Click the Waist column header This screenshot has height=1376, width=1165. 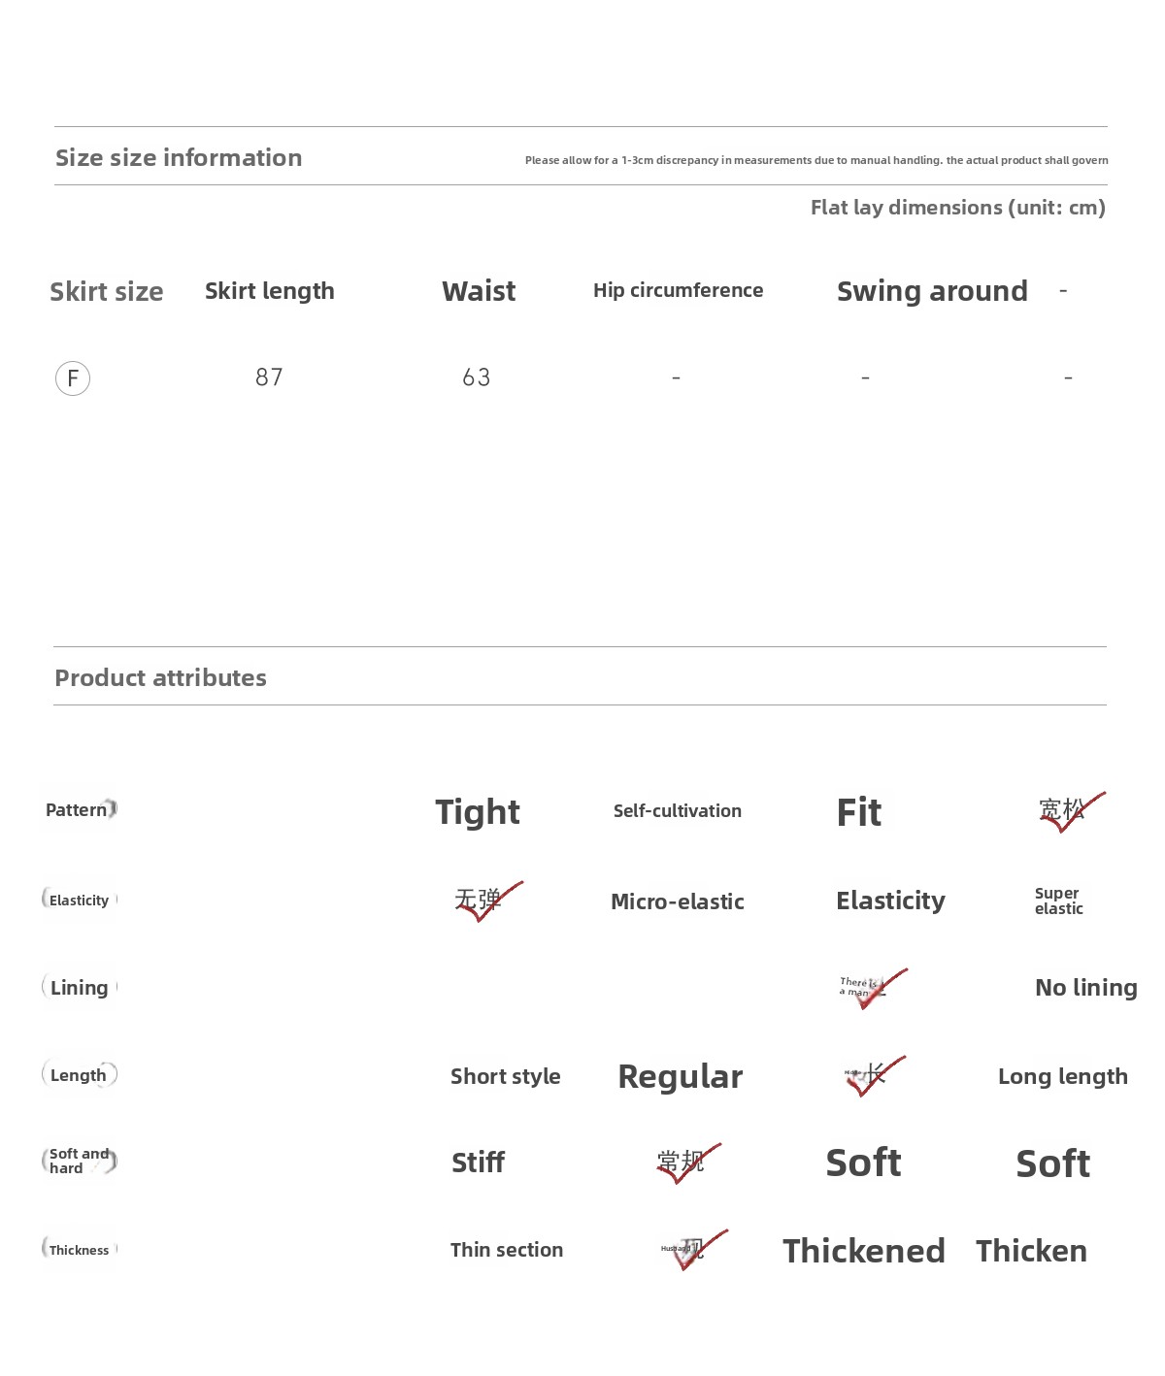coord(479,291)
